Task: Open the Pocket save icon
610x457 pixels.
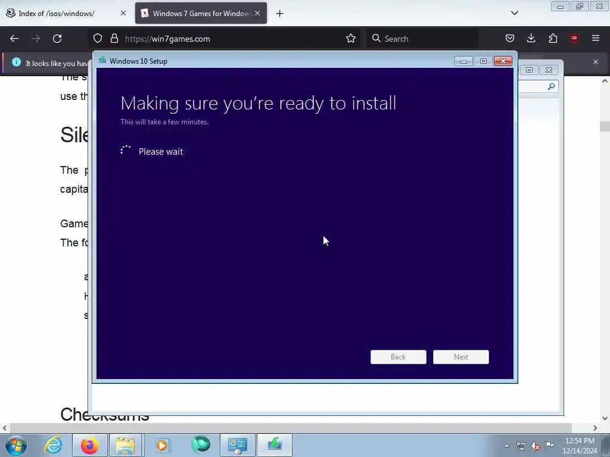Action: tap(510, 39)
